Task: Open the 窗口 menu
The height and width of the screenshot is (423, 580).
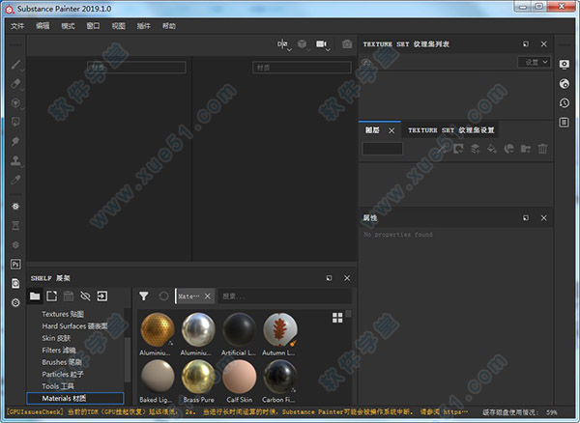Action: pos(93,26)
